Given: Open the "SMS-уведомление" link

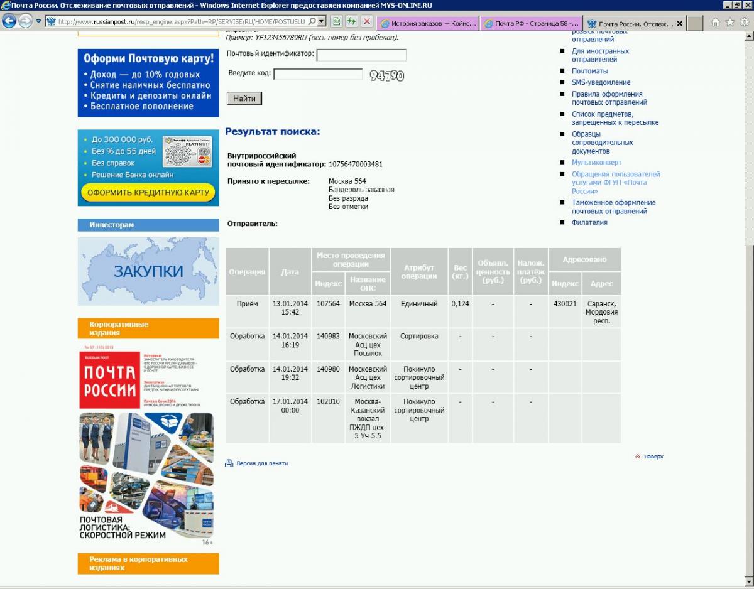Looking at the screenshot, I should (601, 82).
